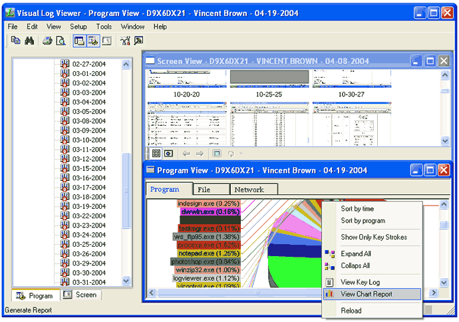Click the log icon beside 03-05-2004
Image resolution: width=459 pixels, height=322 pixels.
click(x=65, y=111)
